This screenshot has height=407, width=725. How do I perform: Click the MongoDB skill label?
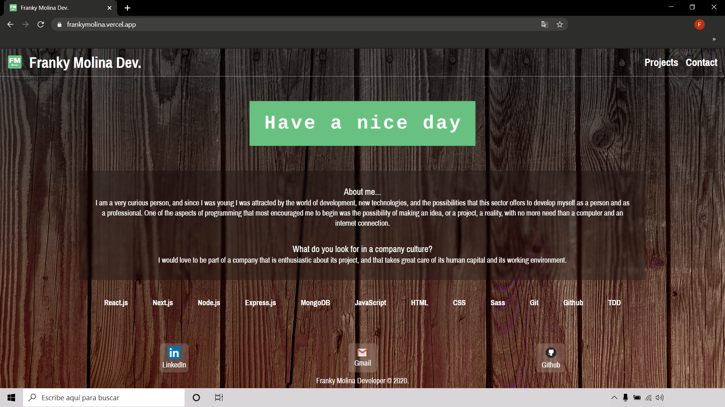tap(315, 303)
